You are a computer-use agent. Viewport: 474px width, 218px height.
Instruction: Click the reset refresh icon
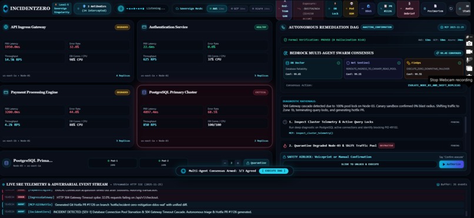click(x=451, y=8)
